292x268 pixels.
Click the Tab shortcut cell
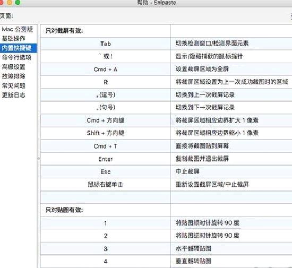tap(106, 44)
